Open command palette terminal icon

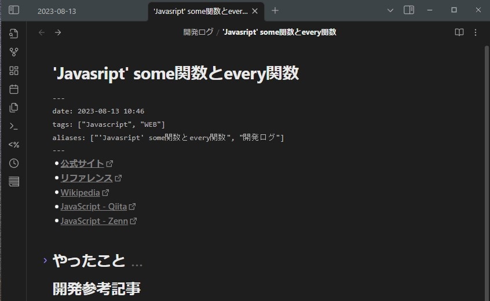(x=14, y=126)
